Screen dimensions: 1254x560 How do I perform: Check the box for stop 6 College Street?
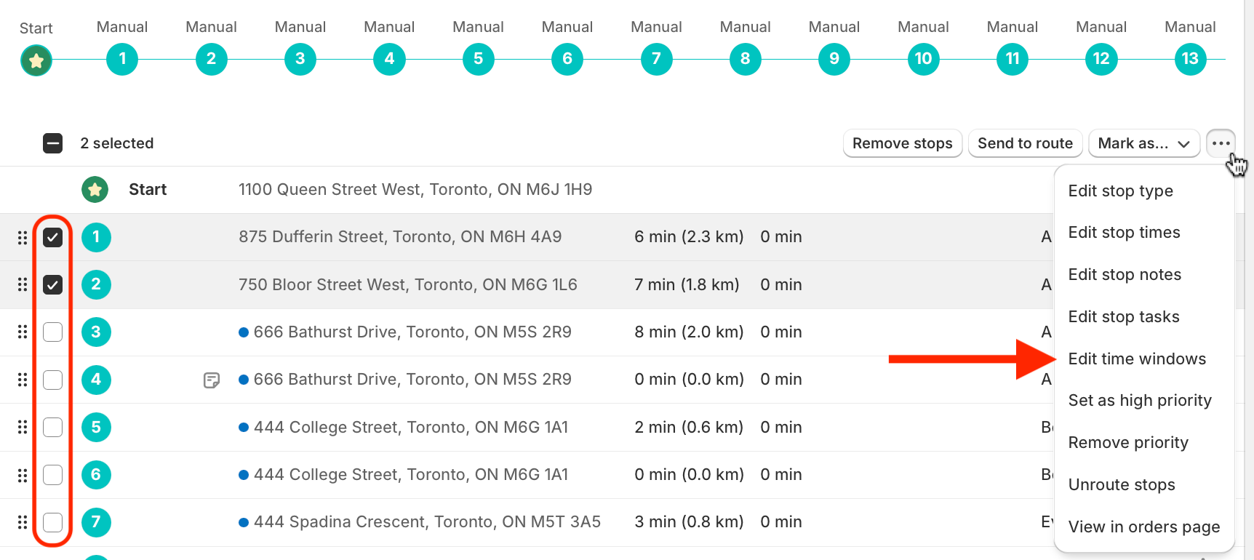(52, 475)
